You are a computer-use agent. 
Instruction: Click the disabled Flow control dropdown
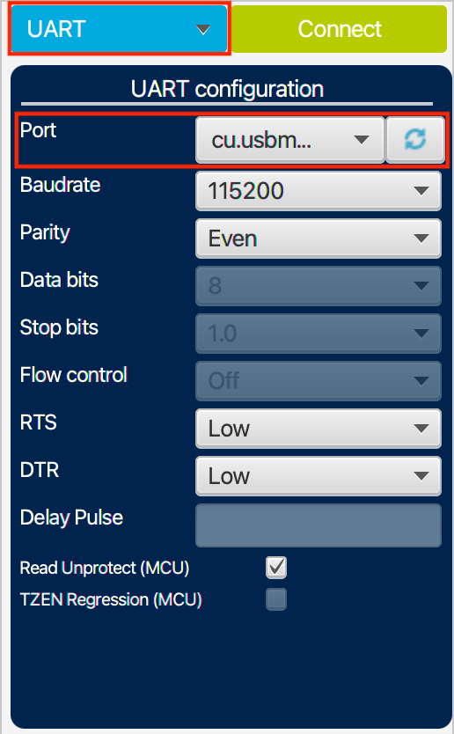[319, 380]
